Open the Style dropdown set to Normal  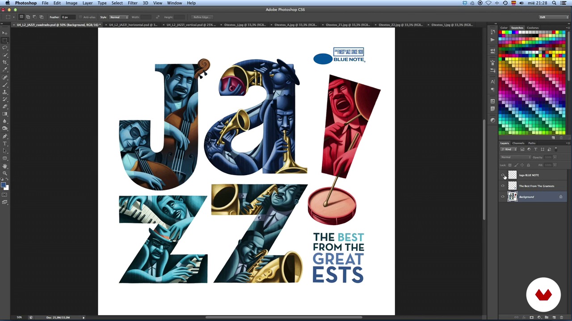click(x=118, y=17)
